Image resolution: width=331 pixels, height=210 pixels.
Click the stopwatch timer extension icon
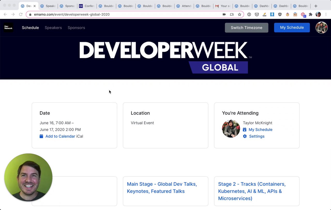click(x=288, y=14)
